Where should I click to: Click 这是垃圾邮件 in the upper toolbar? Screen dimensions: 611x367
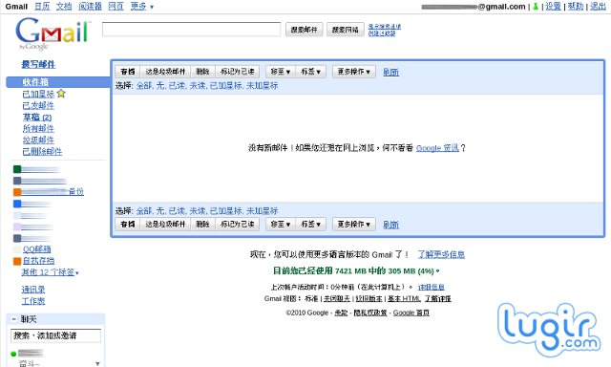click(x=165, y=72)
